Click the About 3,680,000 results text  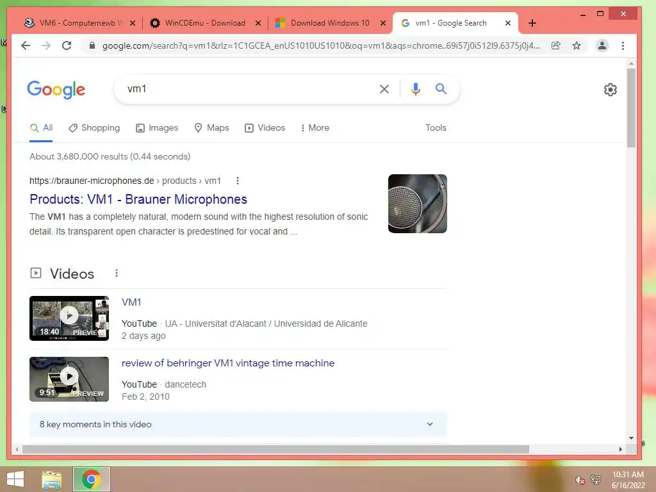click(x=110, y=156)
